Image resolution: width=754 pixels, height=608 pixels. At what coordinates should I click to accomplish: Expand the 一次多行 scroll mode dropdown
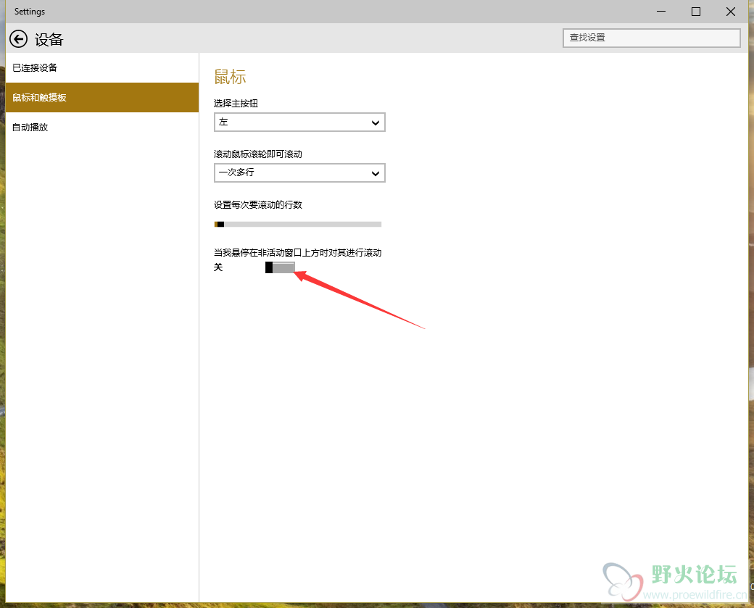[299, 173]
